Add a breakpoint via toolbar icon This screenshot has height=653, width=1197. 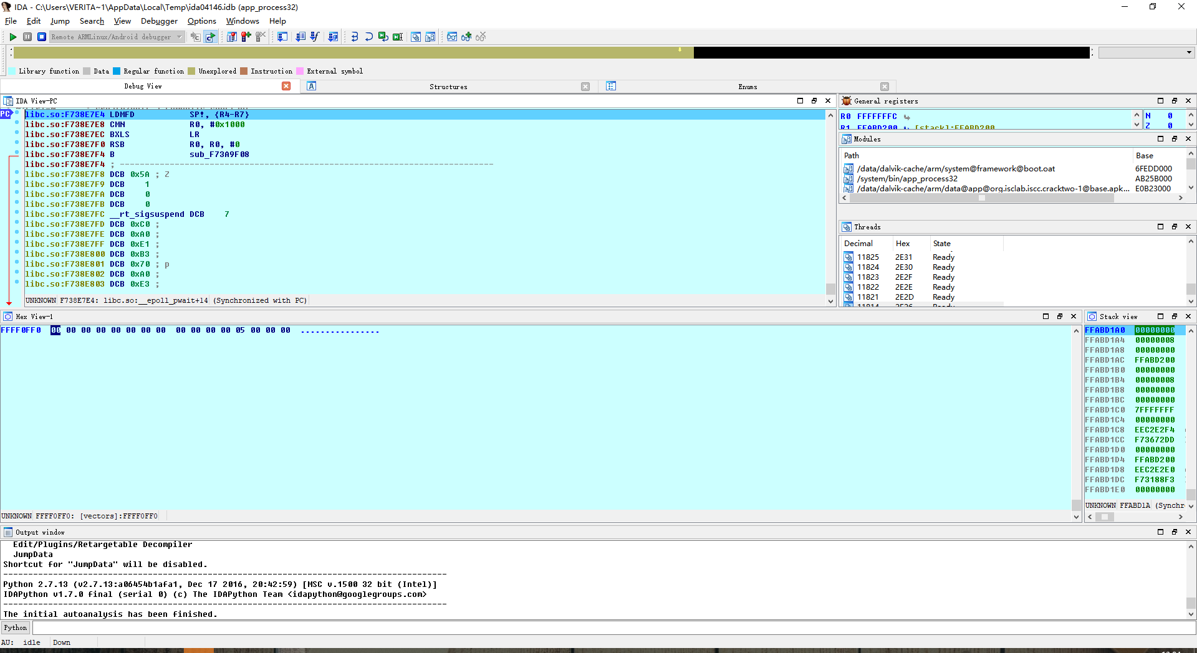pyautogui.click(x=246, y=37)
